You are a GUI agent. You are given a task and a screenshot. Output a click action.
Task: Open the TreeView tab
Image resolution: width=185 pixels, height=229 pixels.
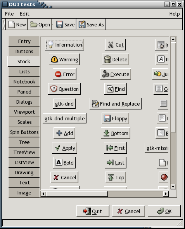click(24, 152)
